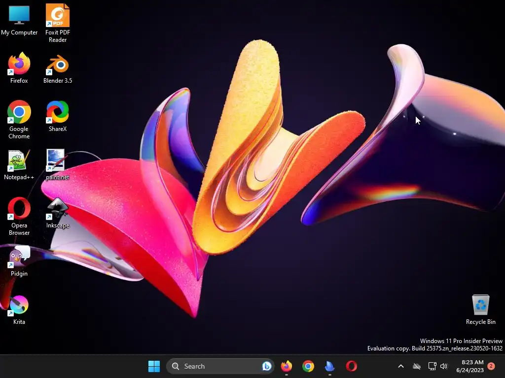
Task: Open Bing chat icon in search box
Action: (267, 366)
